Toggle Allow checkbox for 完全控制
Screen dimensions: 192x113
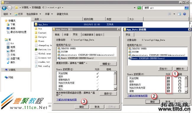click(168, 78)
